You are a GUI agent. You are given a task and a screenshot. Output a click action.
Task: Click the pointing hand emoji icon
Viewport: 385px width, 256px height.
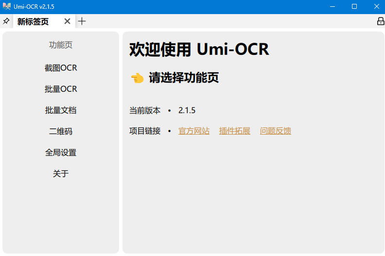(x=137, y=78)
